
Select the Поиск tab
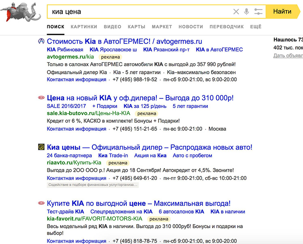(x=55, y=27)
